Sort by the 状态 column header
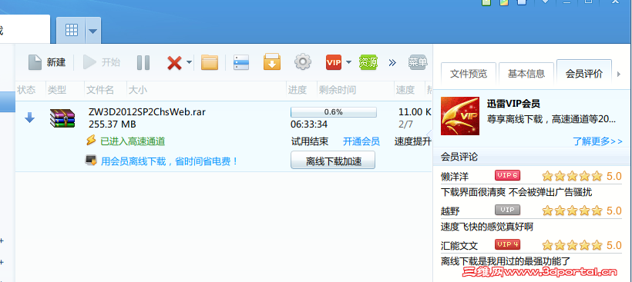 click(x=26, y=90)
